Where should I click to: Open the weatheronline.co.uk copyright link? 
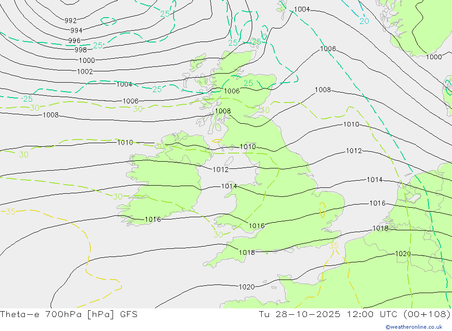[x=414, y=327]
